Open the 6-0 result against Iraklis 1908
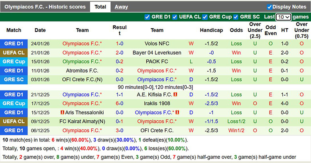This screenshot has width=311, height=163. 120,103
